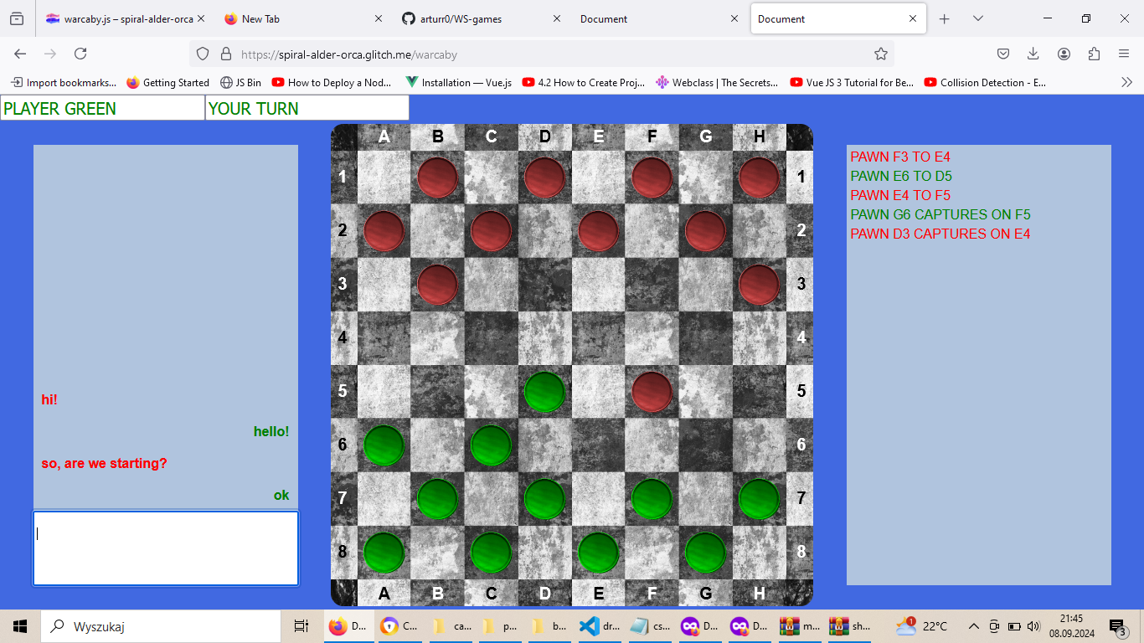Viewport: 1144px width, 643px height.
Task: Switch to the warcaby.js tab
Action: (120, 18)
